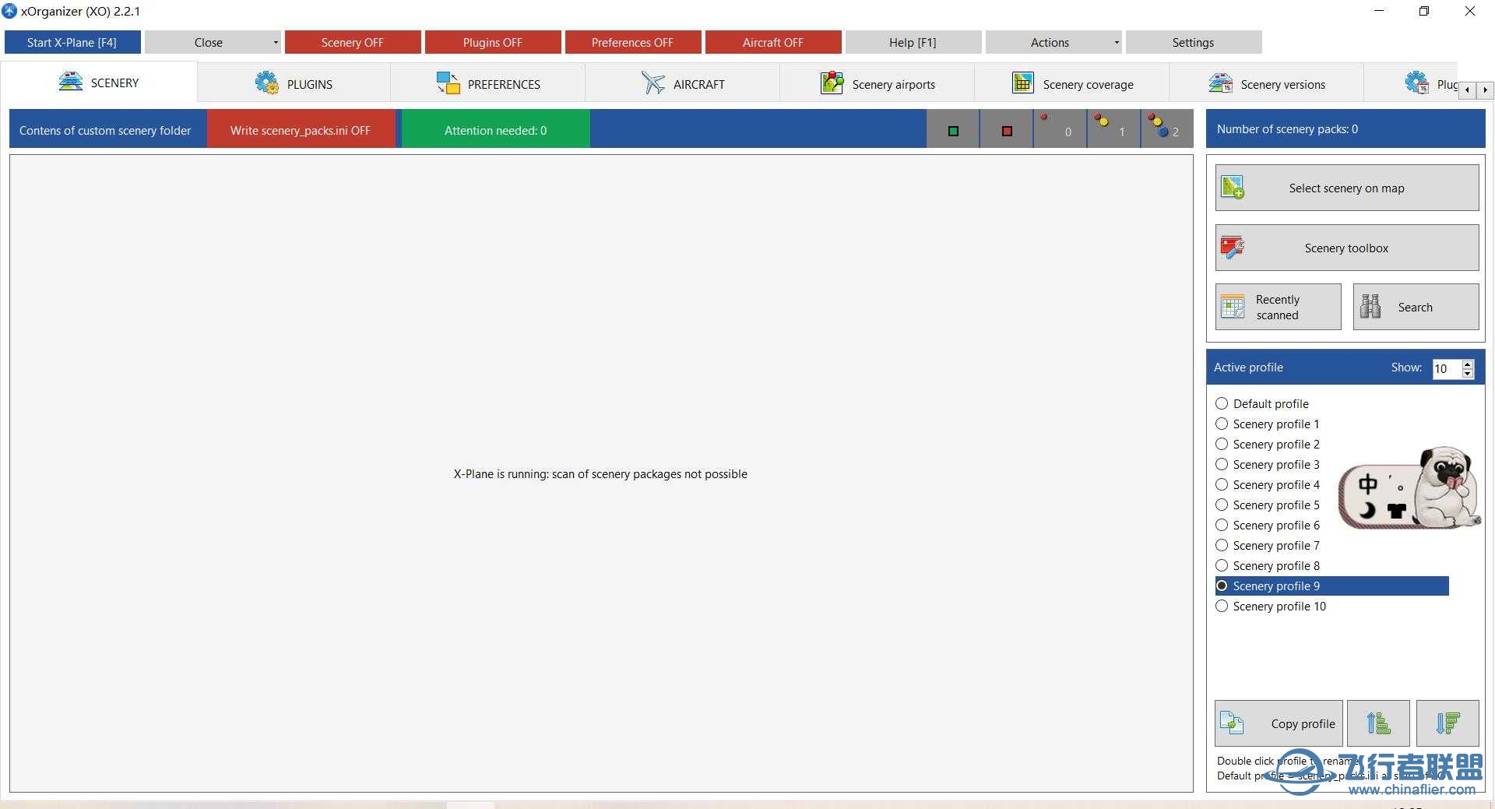Click the Copy profile document icon
1495x809 pixels.
coord(1232,723)
